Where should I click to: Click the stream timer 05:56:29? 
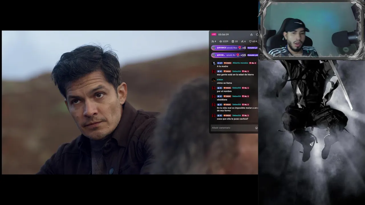(x=224, y=34)
